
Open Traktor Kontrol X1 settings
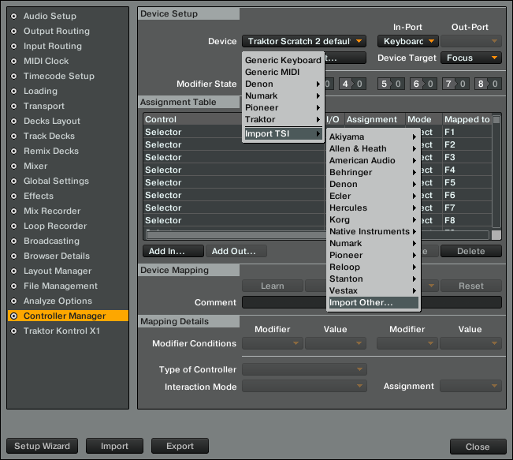pyautogui.click(x=61, y=331)
